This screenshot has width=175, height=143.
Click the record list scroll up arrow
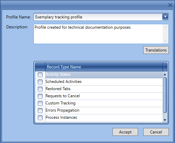pos(165,74)
